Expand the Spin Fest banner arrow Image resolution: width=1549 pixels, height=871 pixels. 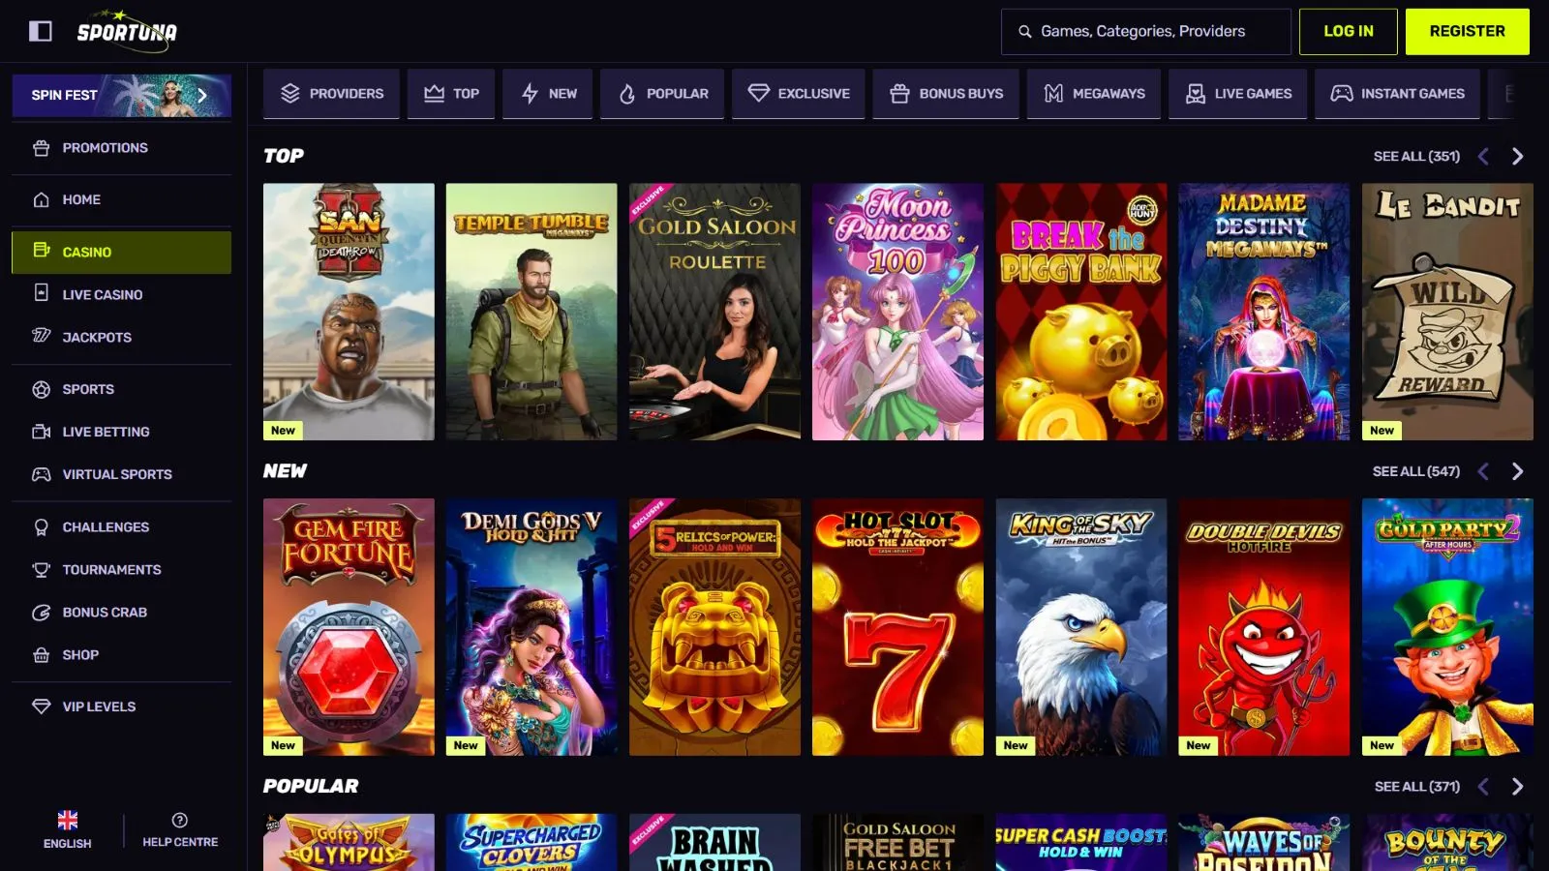click(x=202, y=95)
